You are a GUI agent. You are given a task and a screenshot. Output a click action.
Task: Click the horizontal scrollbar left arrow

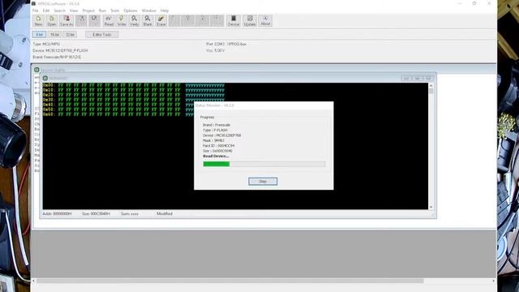pos(33,281)
